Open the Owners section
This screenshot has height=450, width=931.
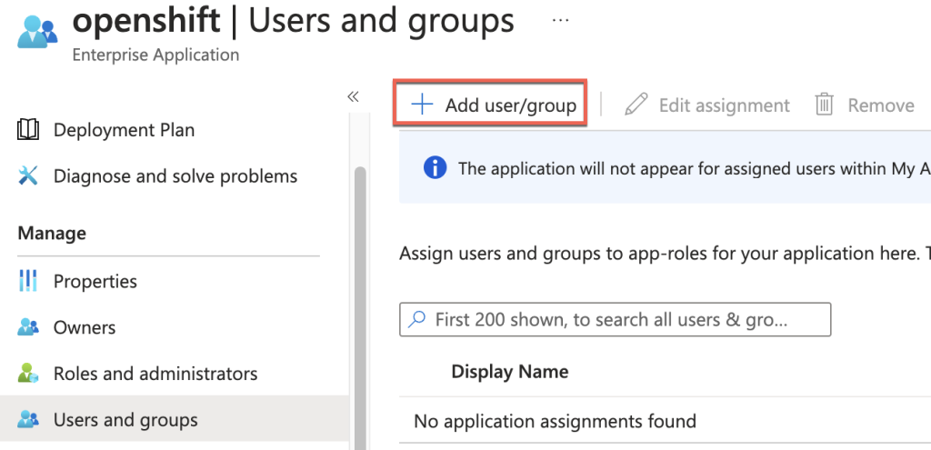coord(85,328)
